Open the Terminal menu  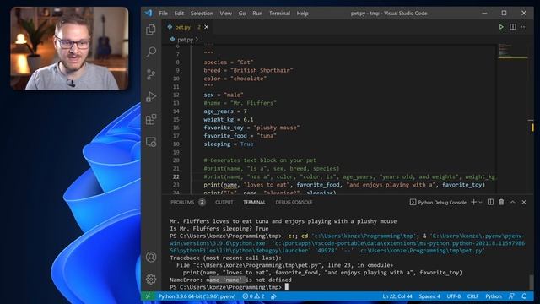click(x=279, y=14)
